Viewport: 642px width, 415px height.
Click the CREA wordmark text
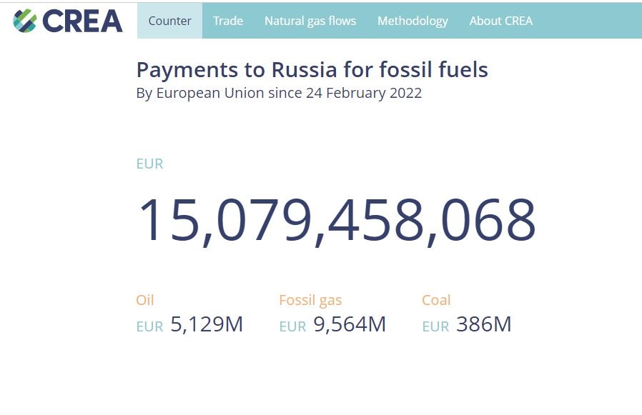coord(83,21)
